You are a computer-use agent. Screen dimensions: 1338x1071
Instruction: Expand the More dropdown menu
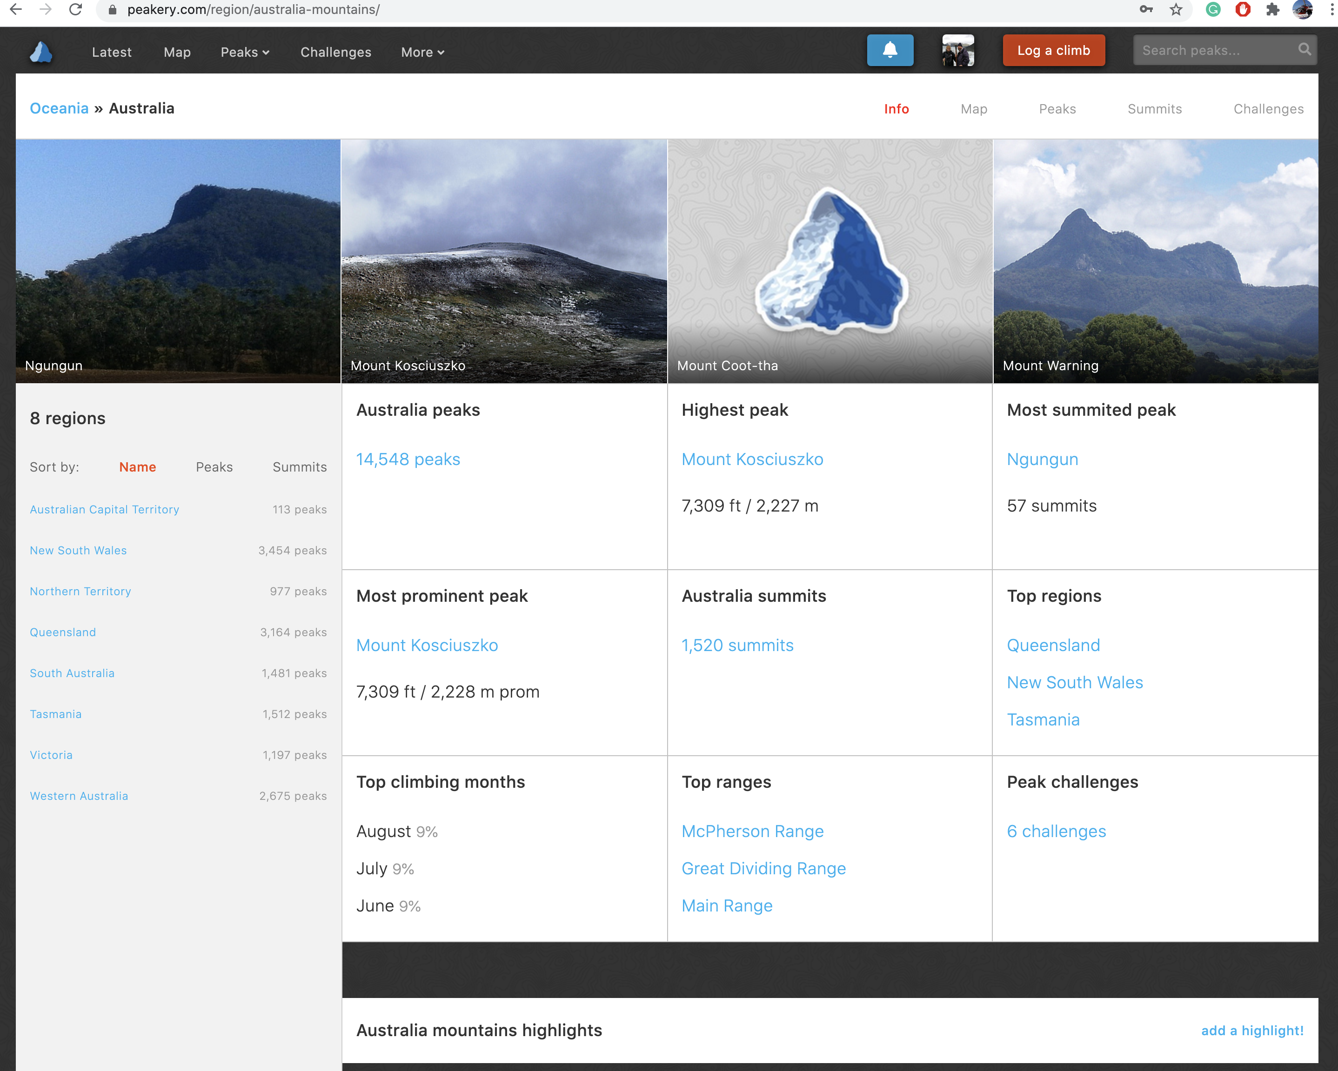tap(422, 52)
